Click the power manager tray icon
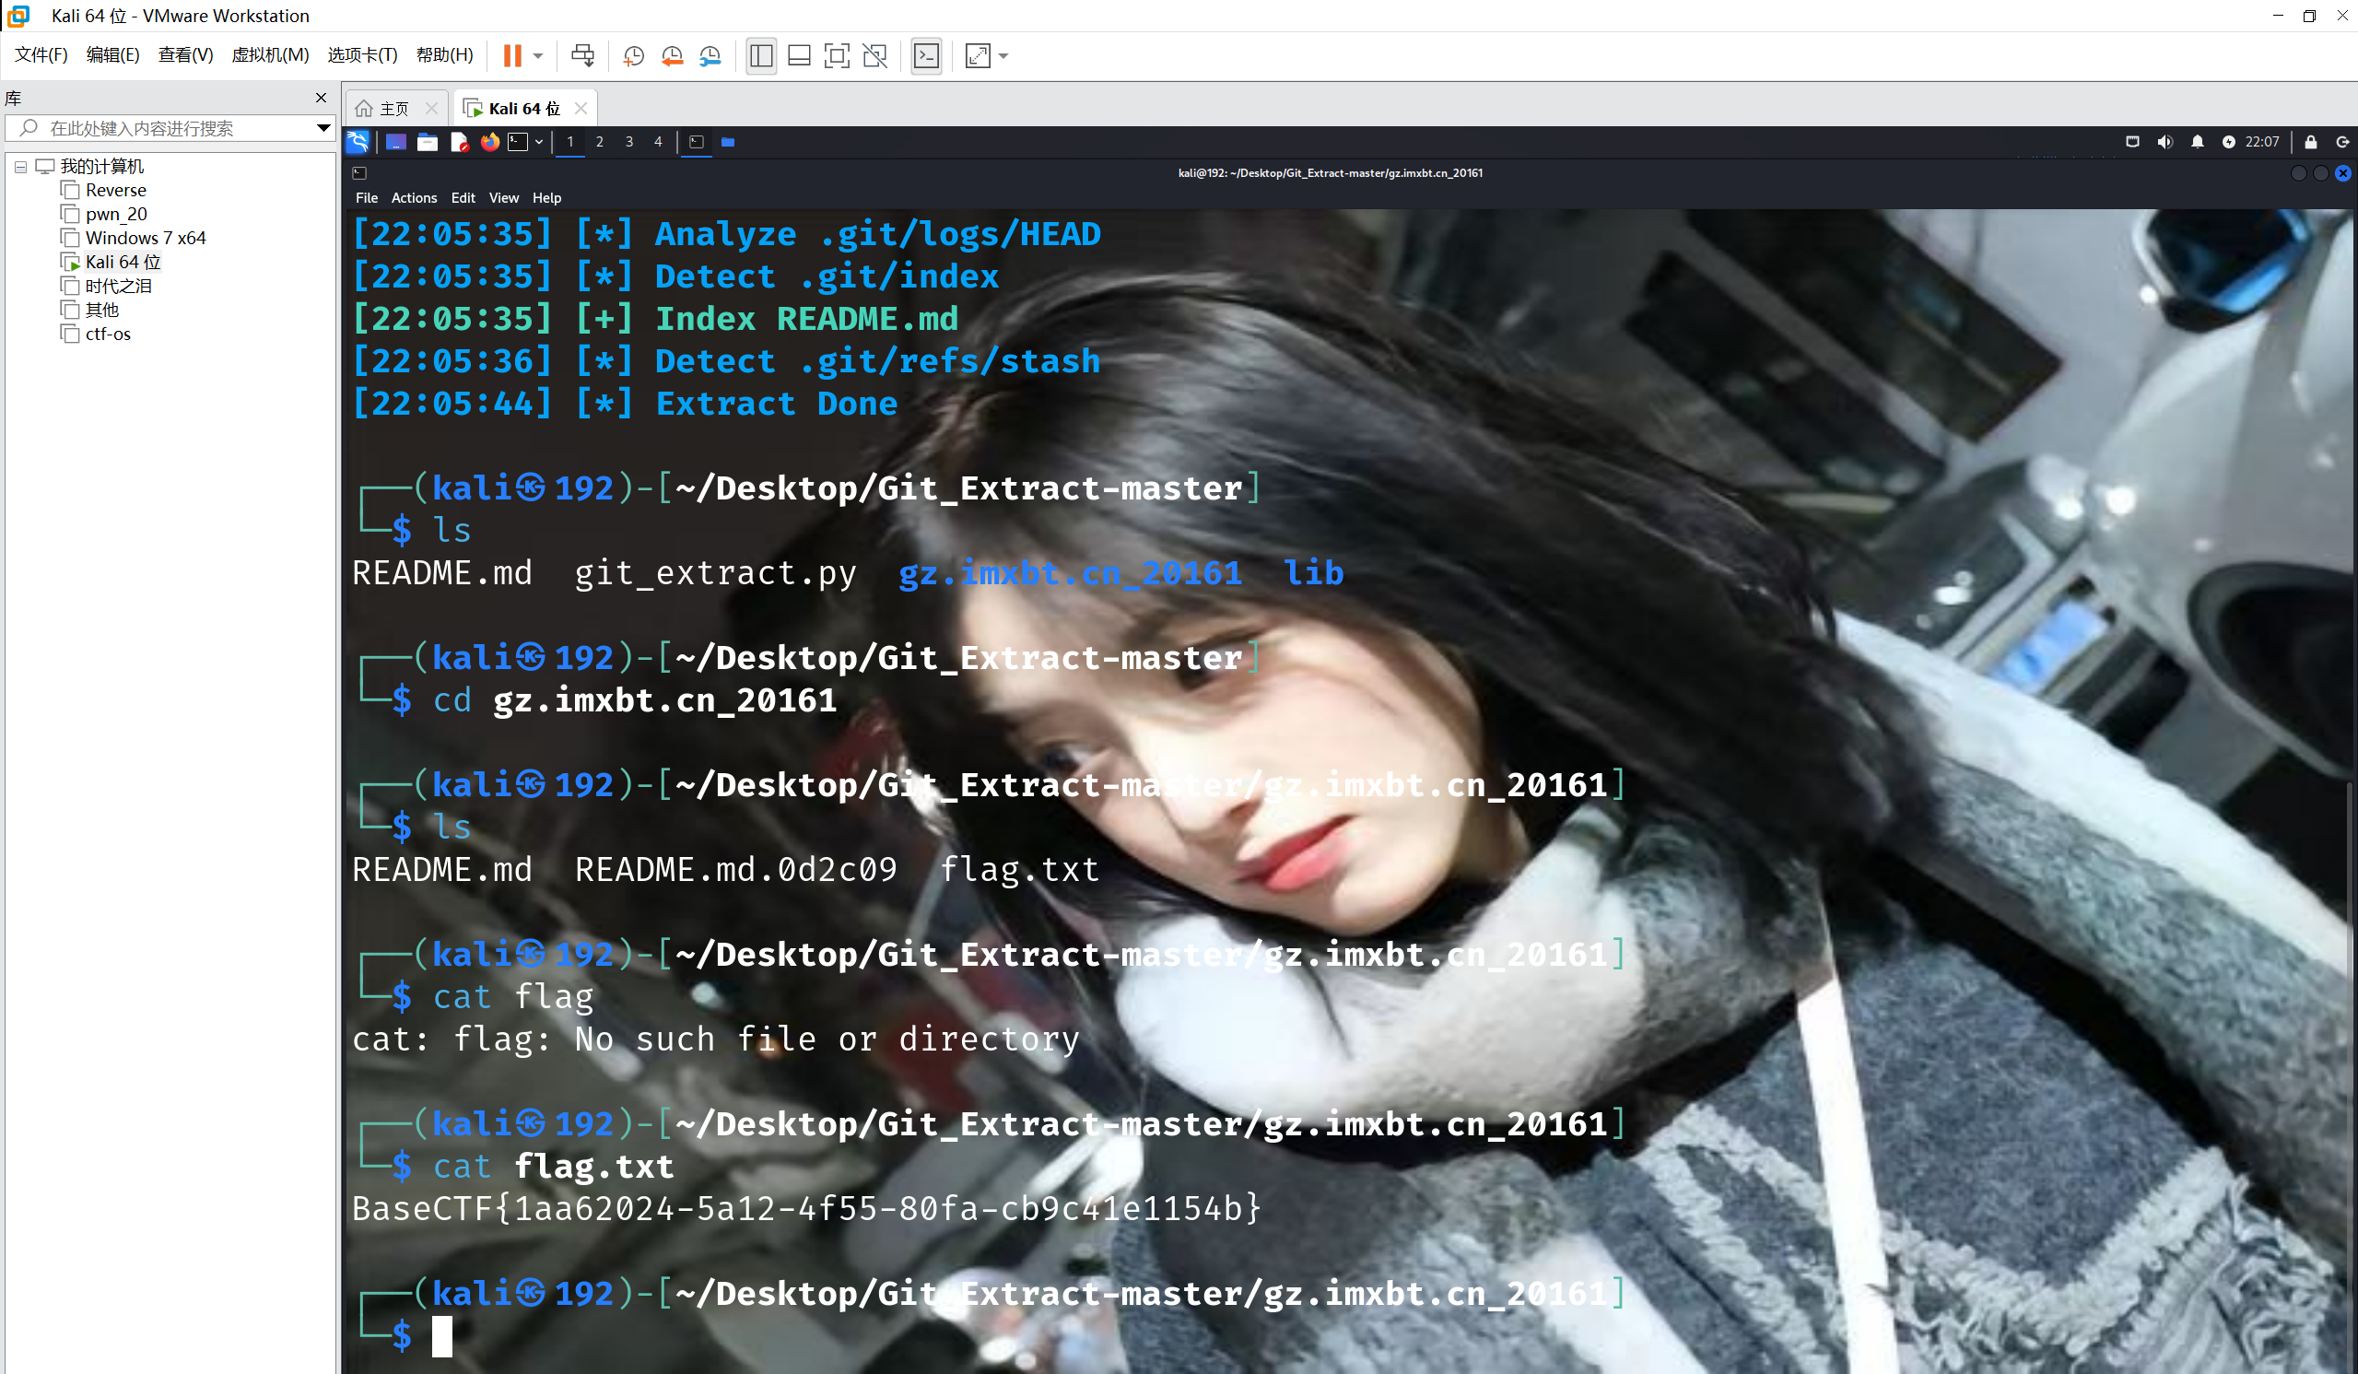This screenshot has height=1374, width=2358. click(x=2229, y=142)
